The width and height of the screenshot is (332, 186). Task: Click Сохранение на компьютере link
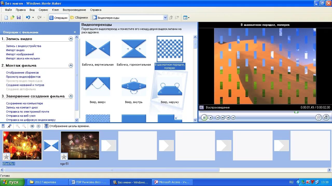click(x=24, y=103)
